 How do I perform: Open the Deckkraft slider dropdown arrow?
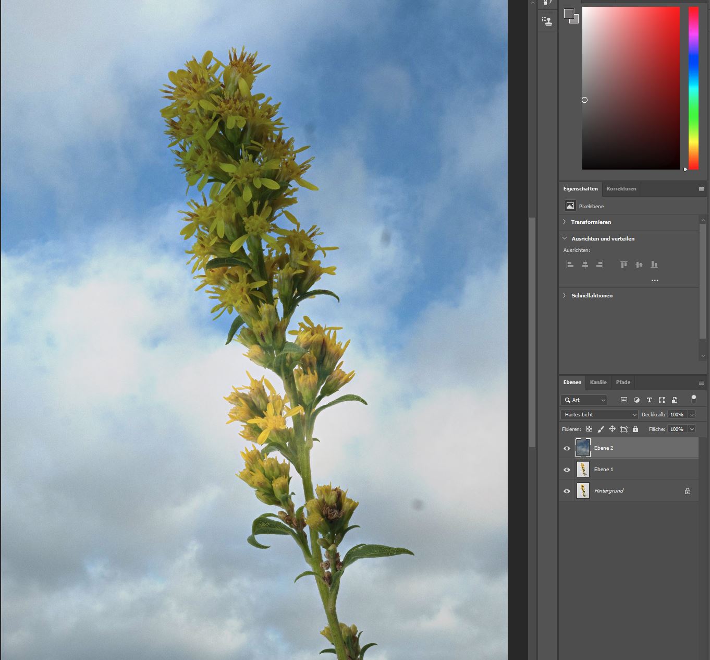692,414
